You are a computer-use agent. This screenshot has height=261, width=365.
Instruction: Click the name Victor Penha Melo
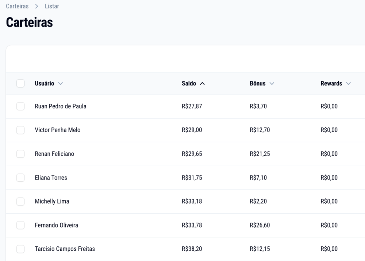point(58,130)
